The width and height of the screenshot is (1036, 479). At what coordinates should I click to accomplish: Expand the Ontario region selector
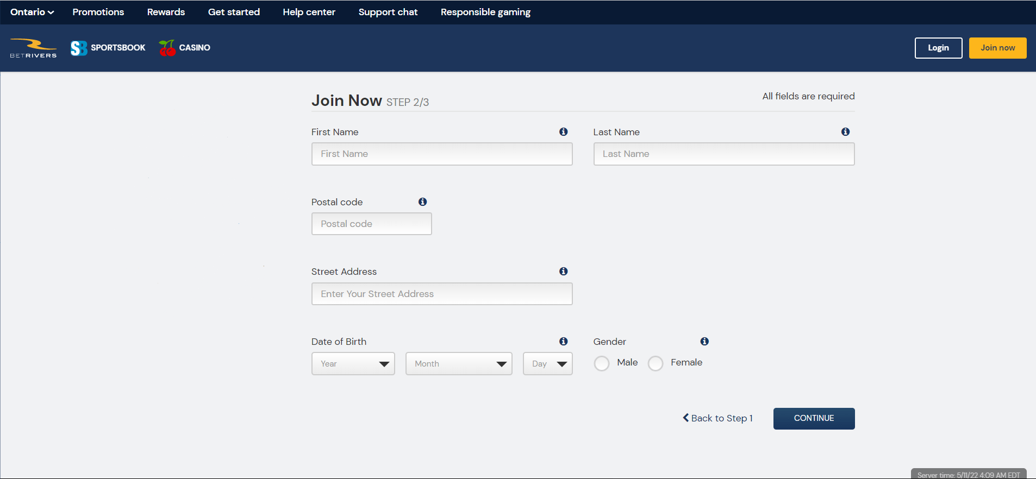click(32, 12)
